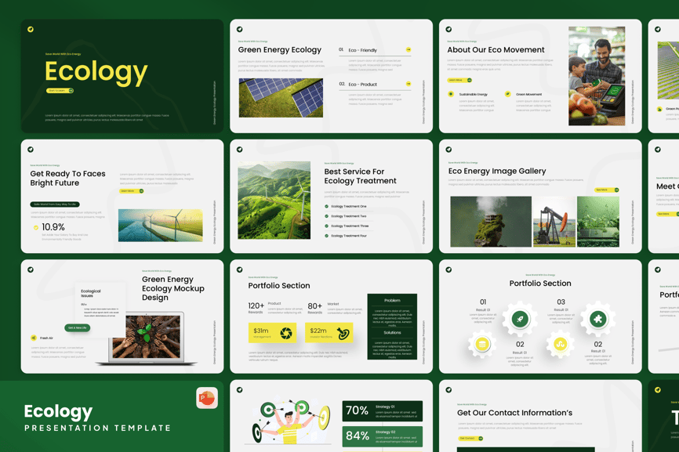Click the rocket gear icon
Viewport: 679px width, 452px height.
pos(519,319)
